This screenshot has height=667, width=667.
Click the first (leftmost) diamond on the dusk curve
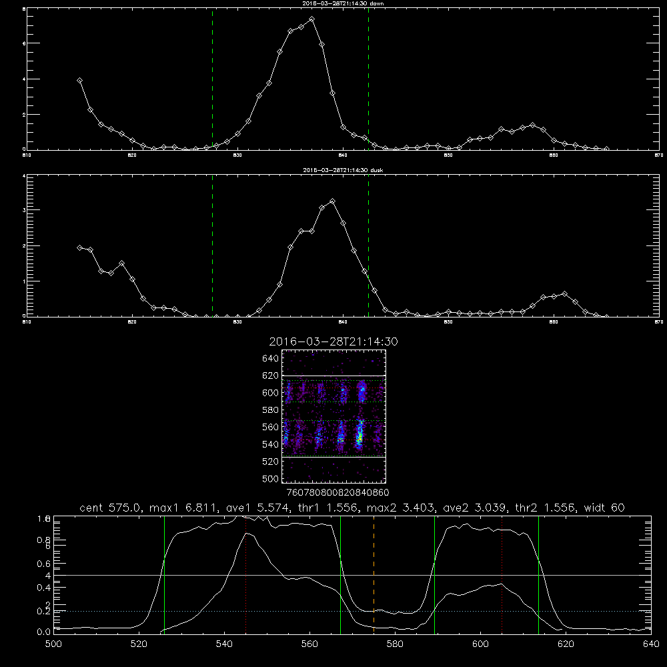pyautogui.click(x=79, y=247)
